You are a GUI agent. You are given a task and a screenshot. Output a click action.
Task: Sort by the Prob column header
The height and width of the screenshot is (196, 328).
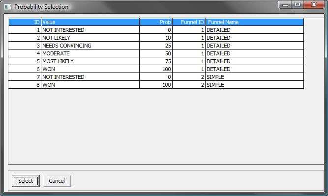(x=156, y=22)
